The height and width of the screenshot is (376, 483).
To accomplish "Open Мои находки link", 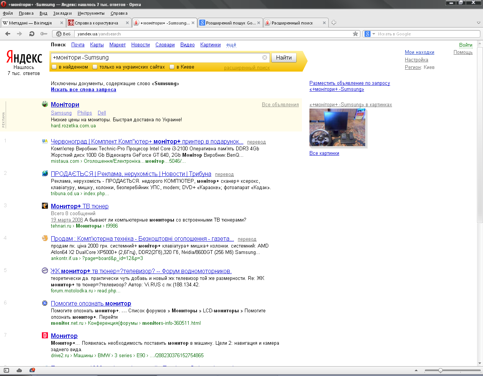I will coord(420,52).
